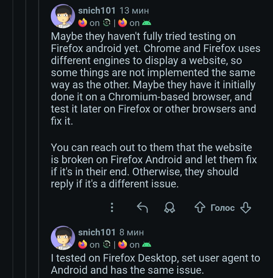
Task: Open the snich101 profile link in the 13 мин comment
Action: [97, 11]
